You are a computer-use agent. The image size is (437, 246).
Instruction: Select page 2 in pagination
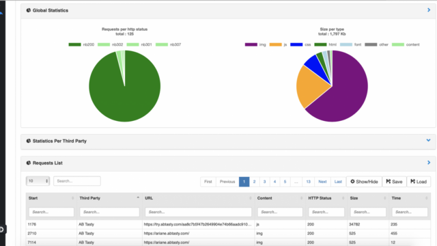point(254,182)
